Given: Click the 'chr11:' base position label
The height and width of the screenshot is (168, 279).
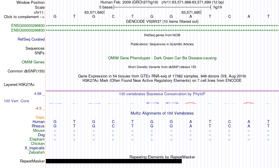Looking at the screenshot, I should click(x=39, y=12).
